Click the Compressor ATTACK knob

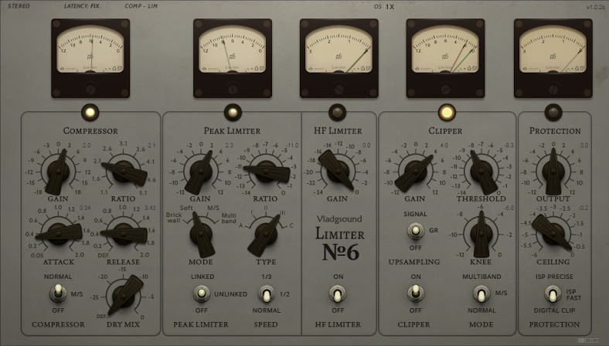[58, 234]
